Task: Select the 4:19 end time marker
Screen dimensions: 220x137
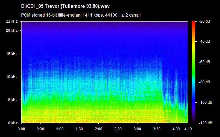Action: [188, 129]
